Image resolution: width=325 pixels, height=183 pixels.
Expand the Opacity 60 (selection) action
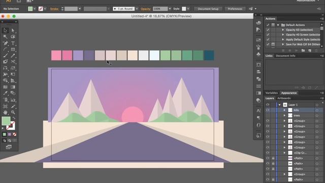click(283, 30)
